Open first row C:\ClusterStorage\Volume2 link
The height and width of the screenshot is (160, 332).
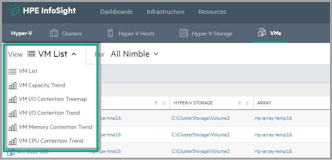200,118
